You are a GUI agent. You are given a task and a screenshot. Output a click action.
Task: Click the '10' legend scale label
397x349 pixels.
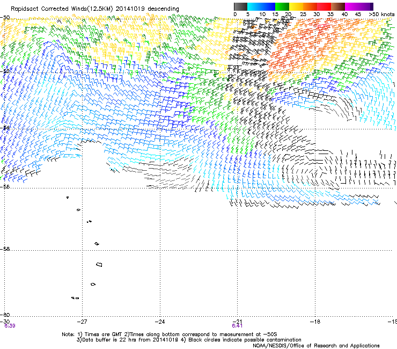tap(262, 14)
